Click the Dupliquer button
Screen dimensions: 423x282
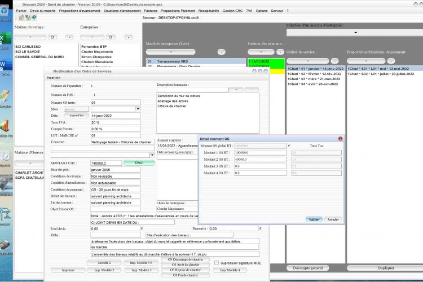[x=386, y=268]
